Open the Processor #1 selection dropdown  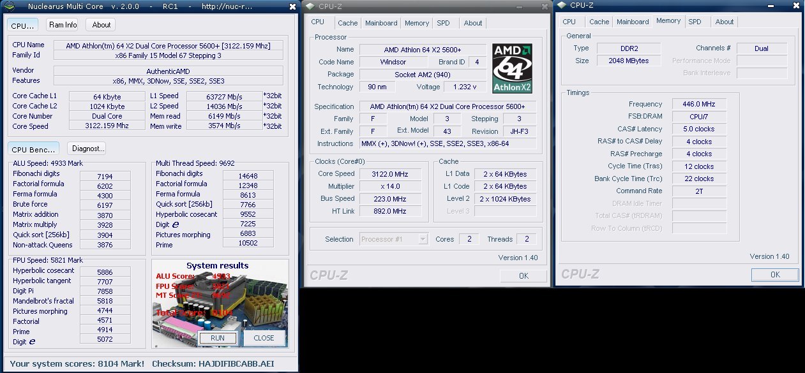click(423, 239)
